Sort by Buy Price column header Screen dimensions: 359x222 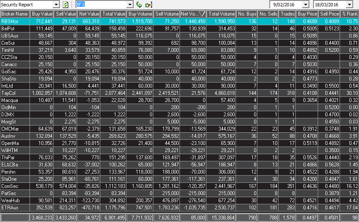[307, 14]
